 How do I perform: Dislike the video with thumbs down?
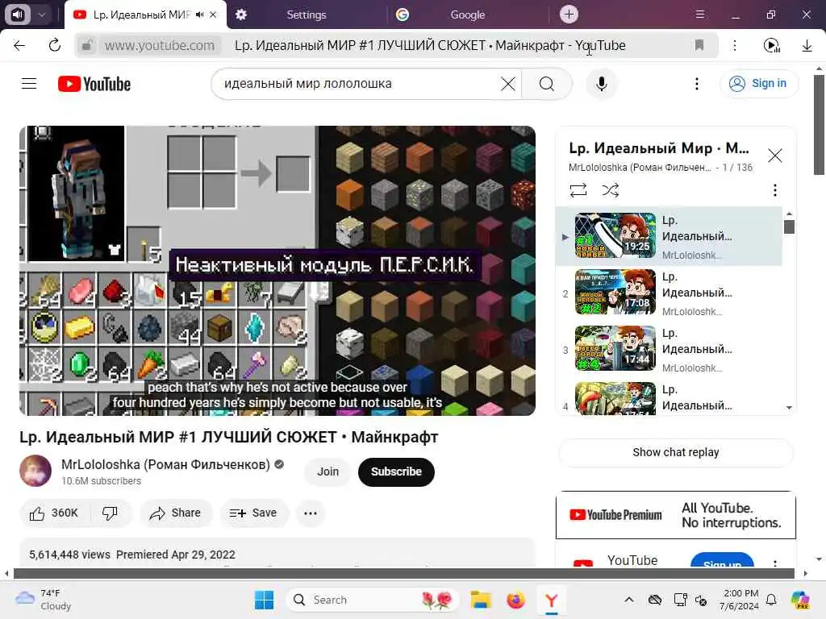(110, 513)
